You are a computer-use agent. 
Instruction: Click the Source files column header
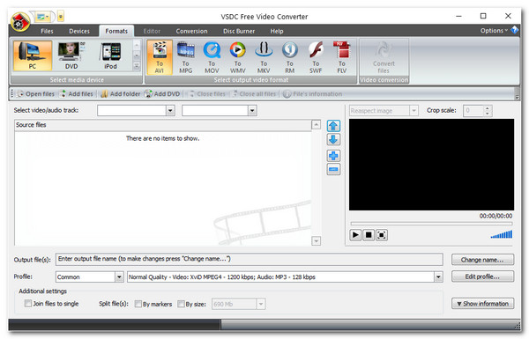(x=163, y=125)
